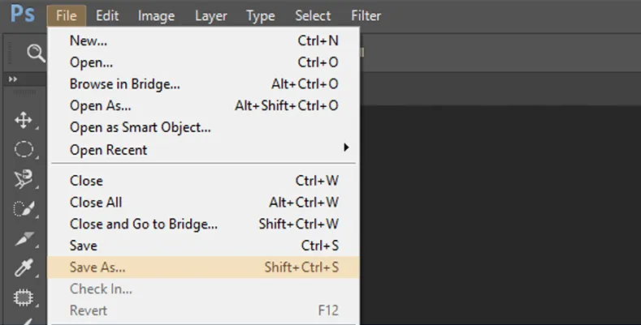The width and height of the screenshot is (641, 325).
Task: Open the Layer menu
Action: (x=211, y=15)
